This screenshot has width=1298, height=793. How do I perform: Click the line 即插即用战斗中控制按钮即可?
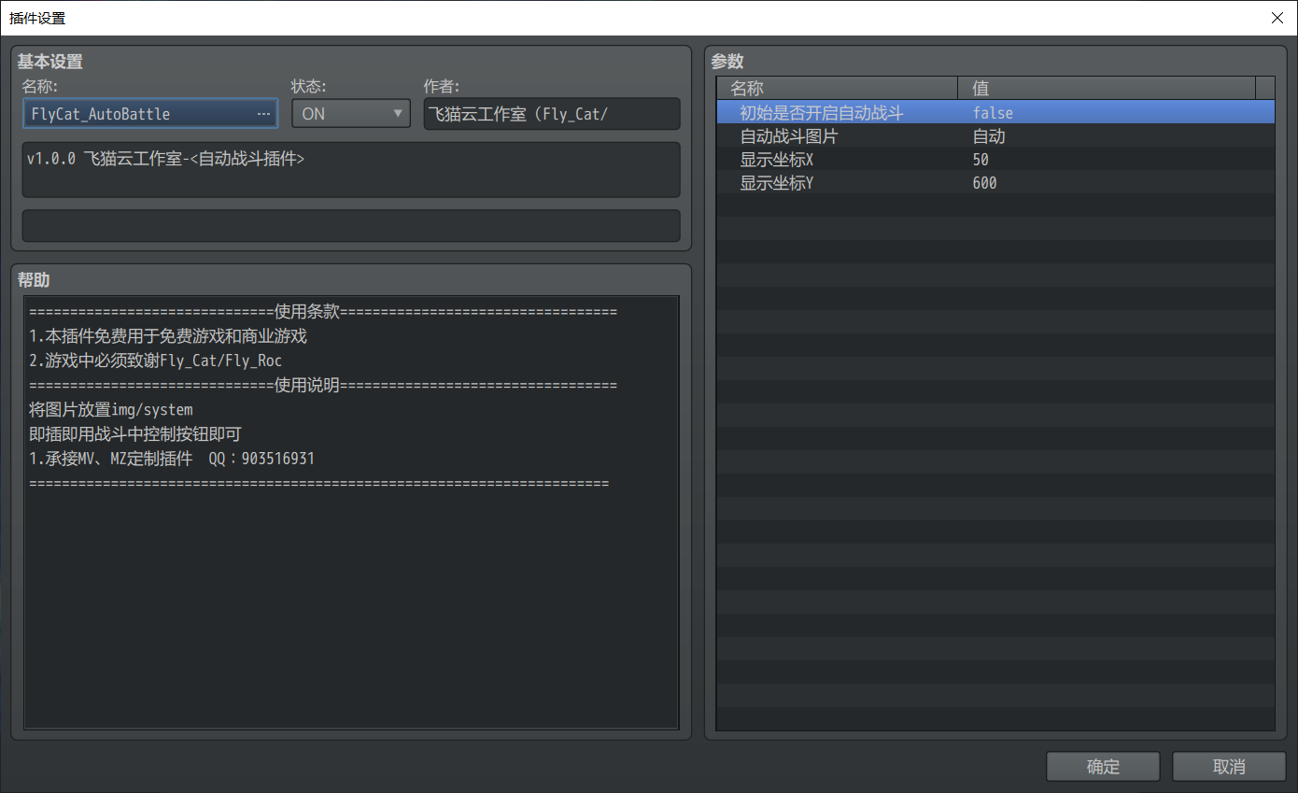tap(135, 433)
